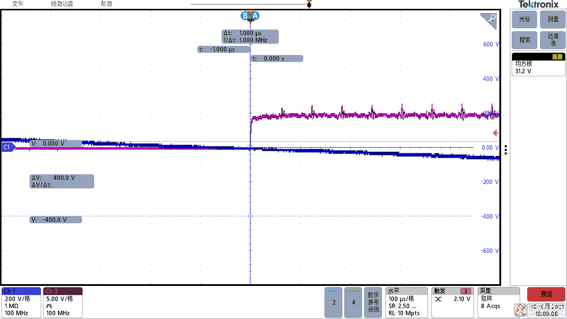
Task: Click the trigger source 3 indicator
Action: coord(466,291)
